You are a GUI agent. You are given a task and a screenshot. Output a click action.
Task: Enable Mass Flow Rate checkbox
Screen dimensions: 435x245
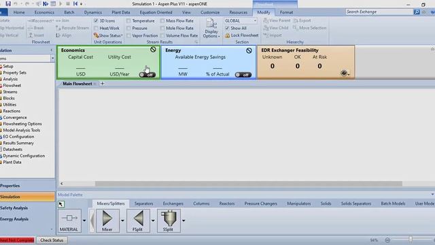[162, 21]
